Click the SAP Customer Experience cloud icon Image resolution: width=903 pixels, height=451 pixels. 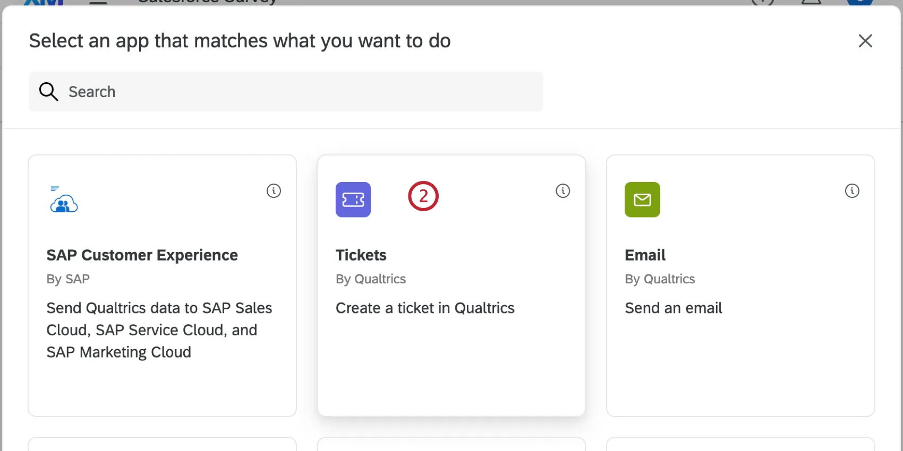click(x=64, y=201)
